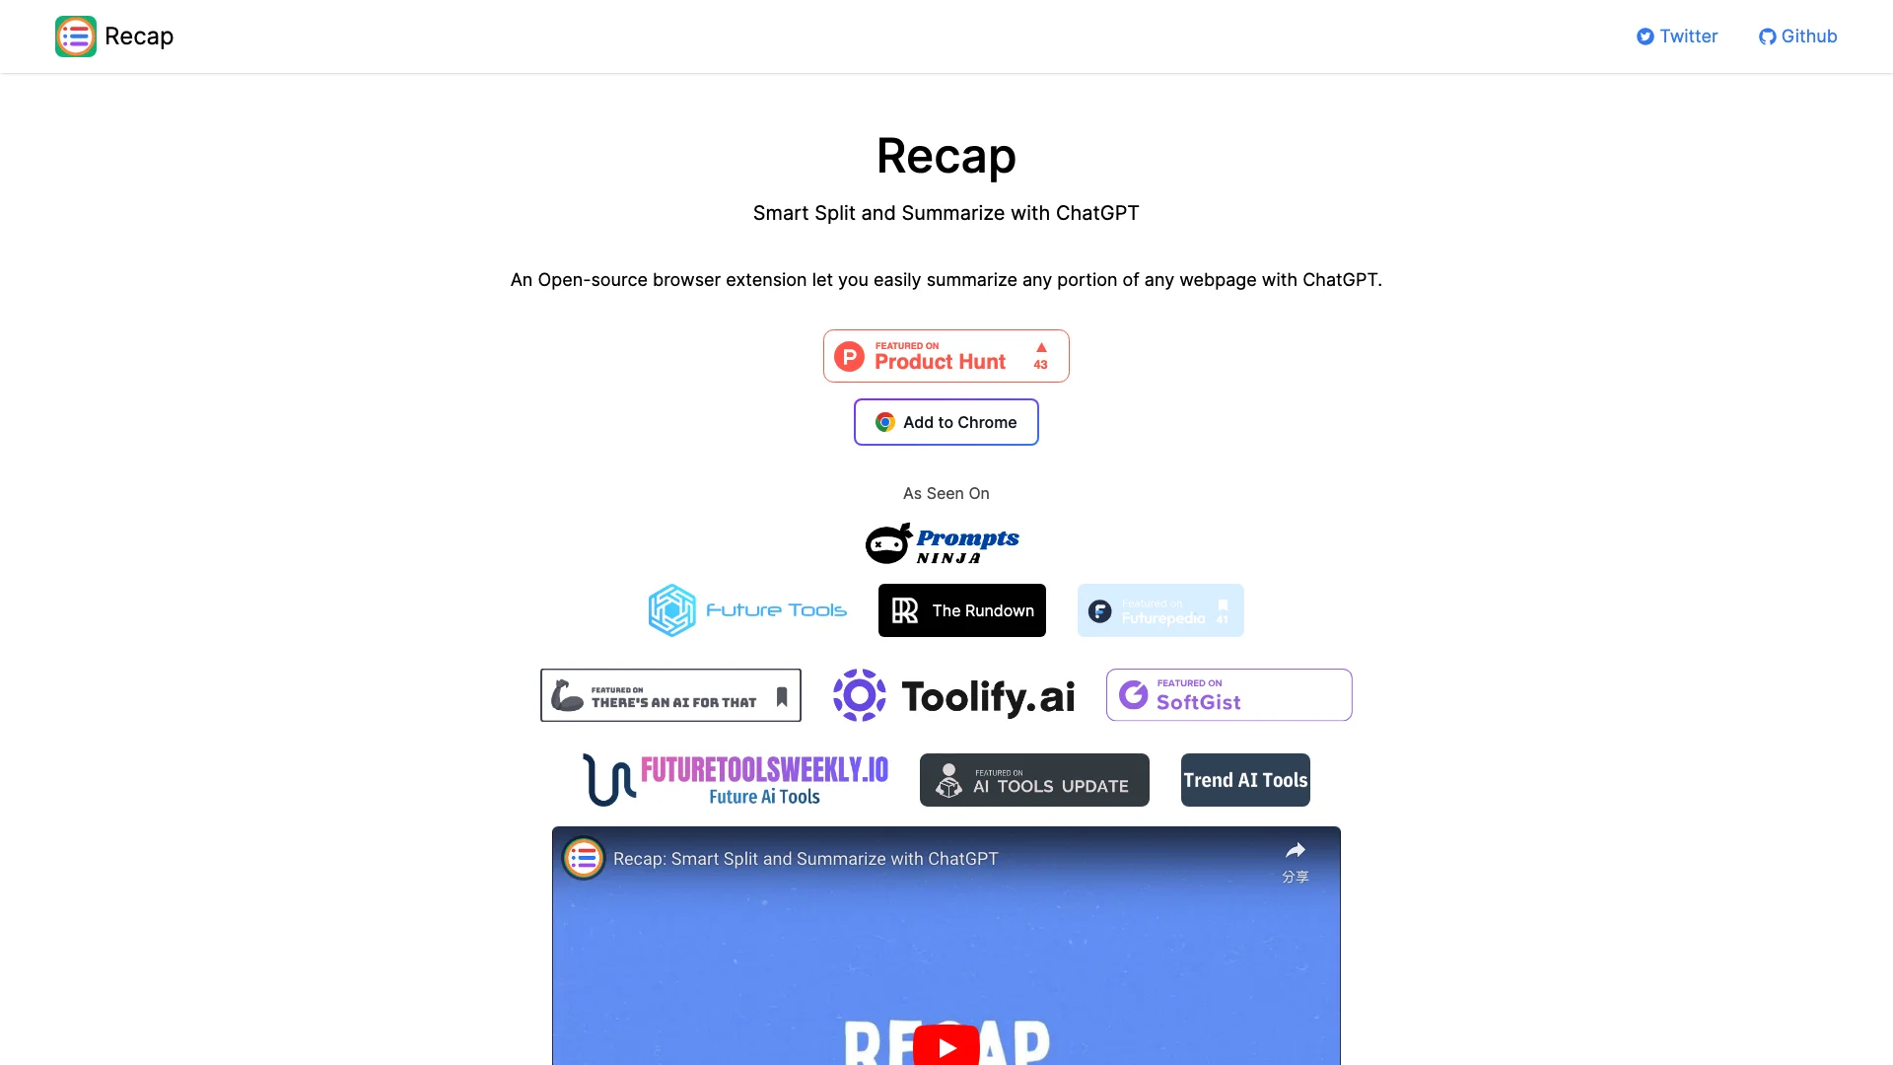Click the Recap app logo icon

75,35
